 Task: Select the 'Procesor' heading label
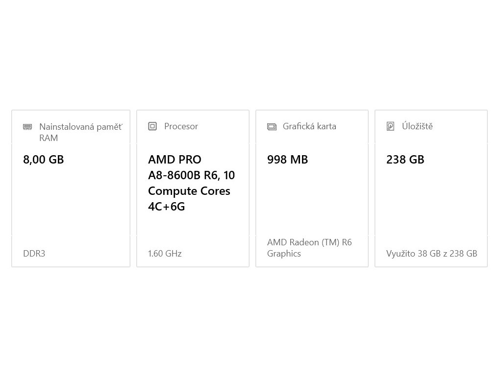[181, 126]
